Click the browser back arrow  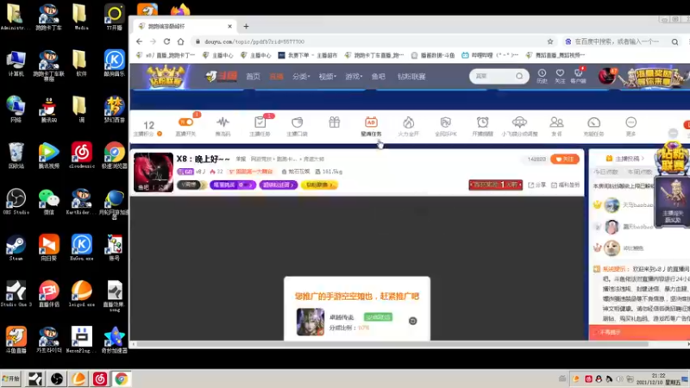click(x=139, y=41)
